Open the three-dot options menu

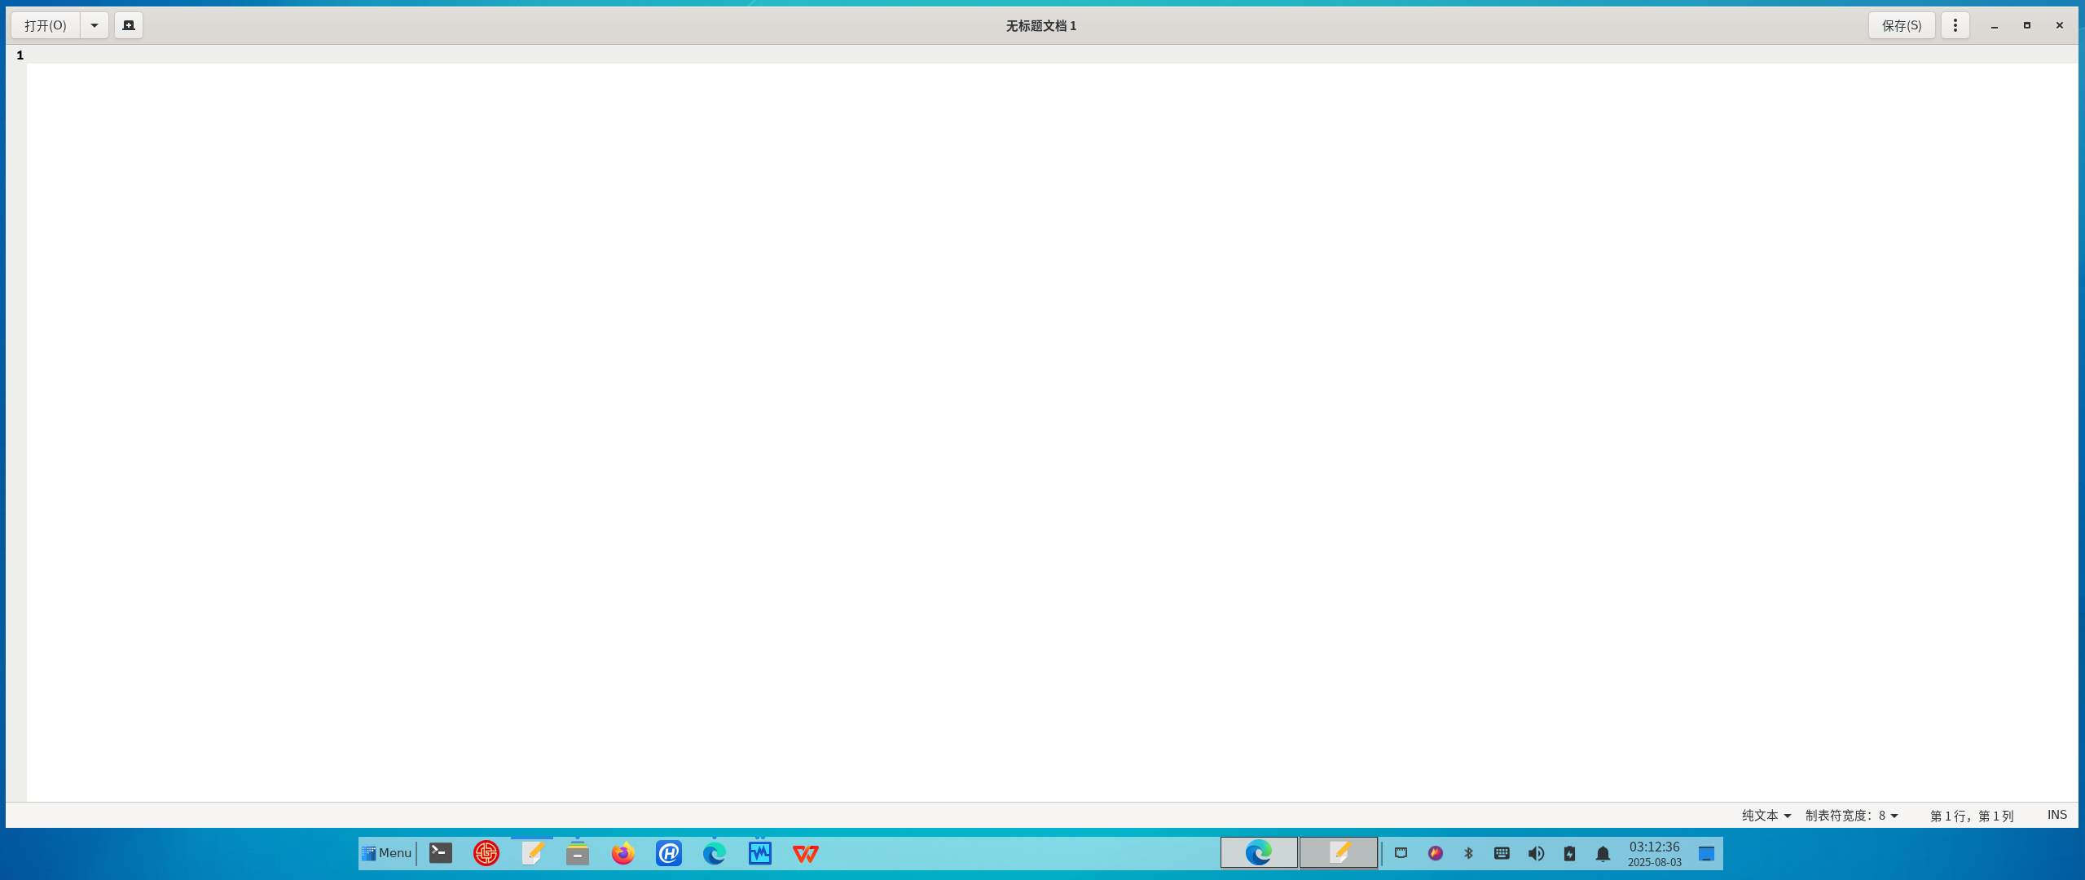1955,25
